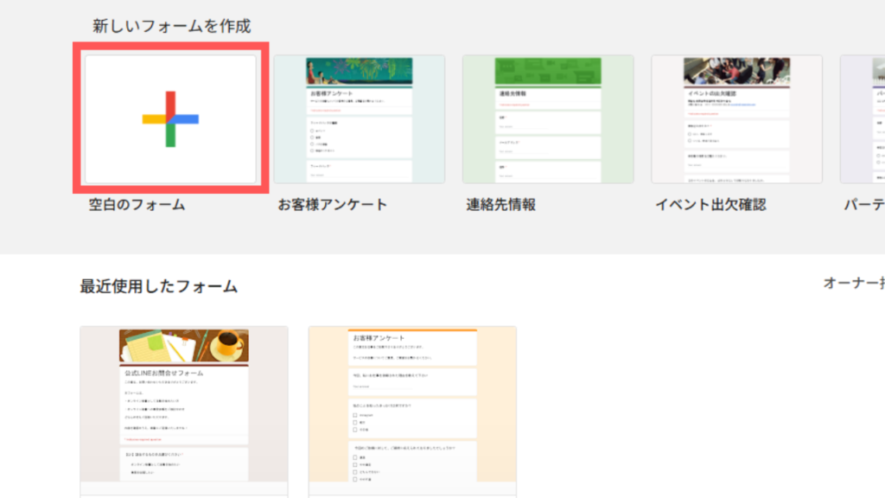Click the イベント出欠確認 template label
Screen dimensions: 885x498
tap(710, 205)
